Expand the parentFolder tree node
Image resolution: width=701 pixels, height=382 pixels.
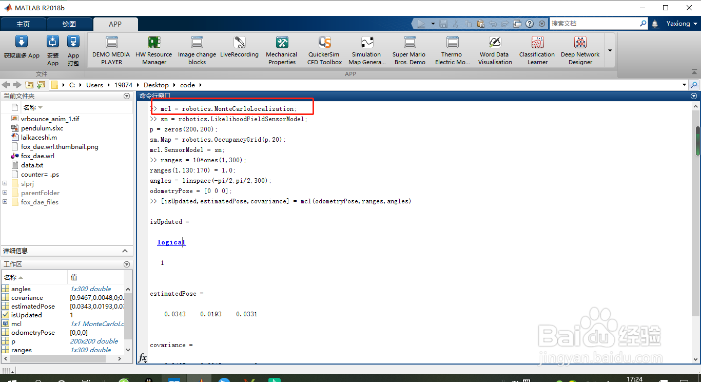click(5, 193)
